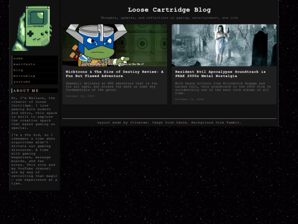Screen dimensions: 298x224
Task: Open the manifesto page
Action: pos(35,64)
